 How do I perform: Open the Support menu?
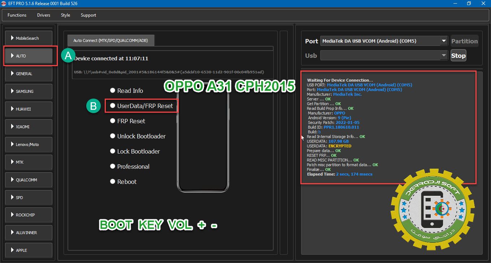pyautogui.click(x=88, y=15)
